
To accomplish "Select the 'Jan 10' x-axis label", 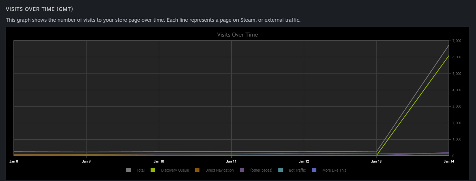I will 159,161.
